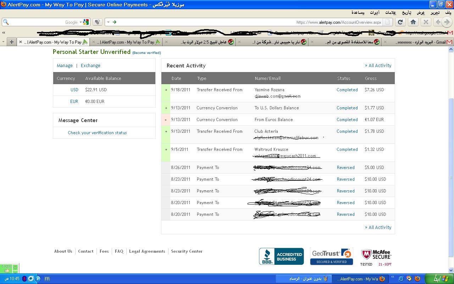The width and height of the screenshot is (454, 284).
Task: Expand hidden system tray icons arrow
Action: pos(38,279)
